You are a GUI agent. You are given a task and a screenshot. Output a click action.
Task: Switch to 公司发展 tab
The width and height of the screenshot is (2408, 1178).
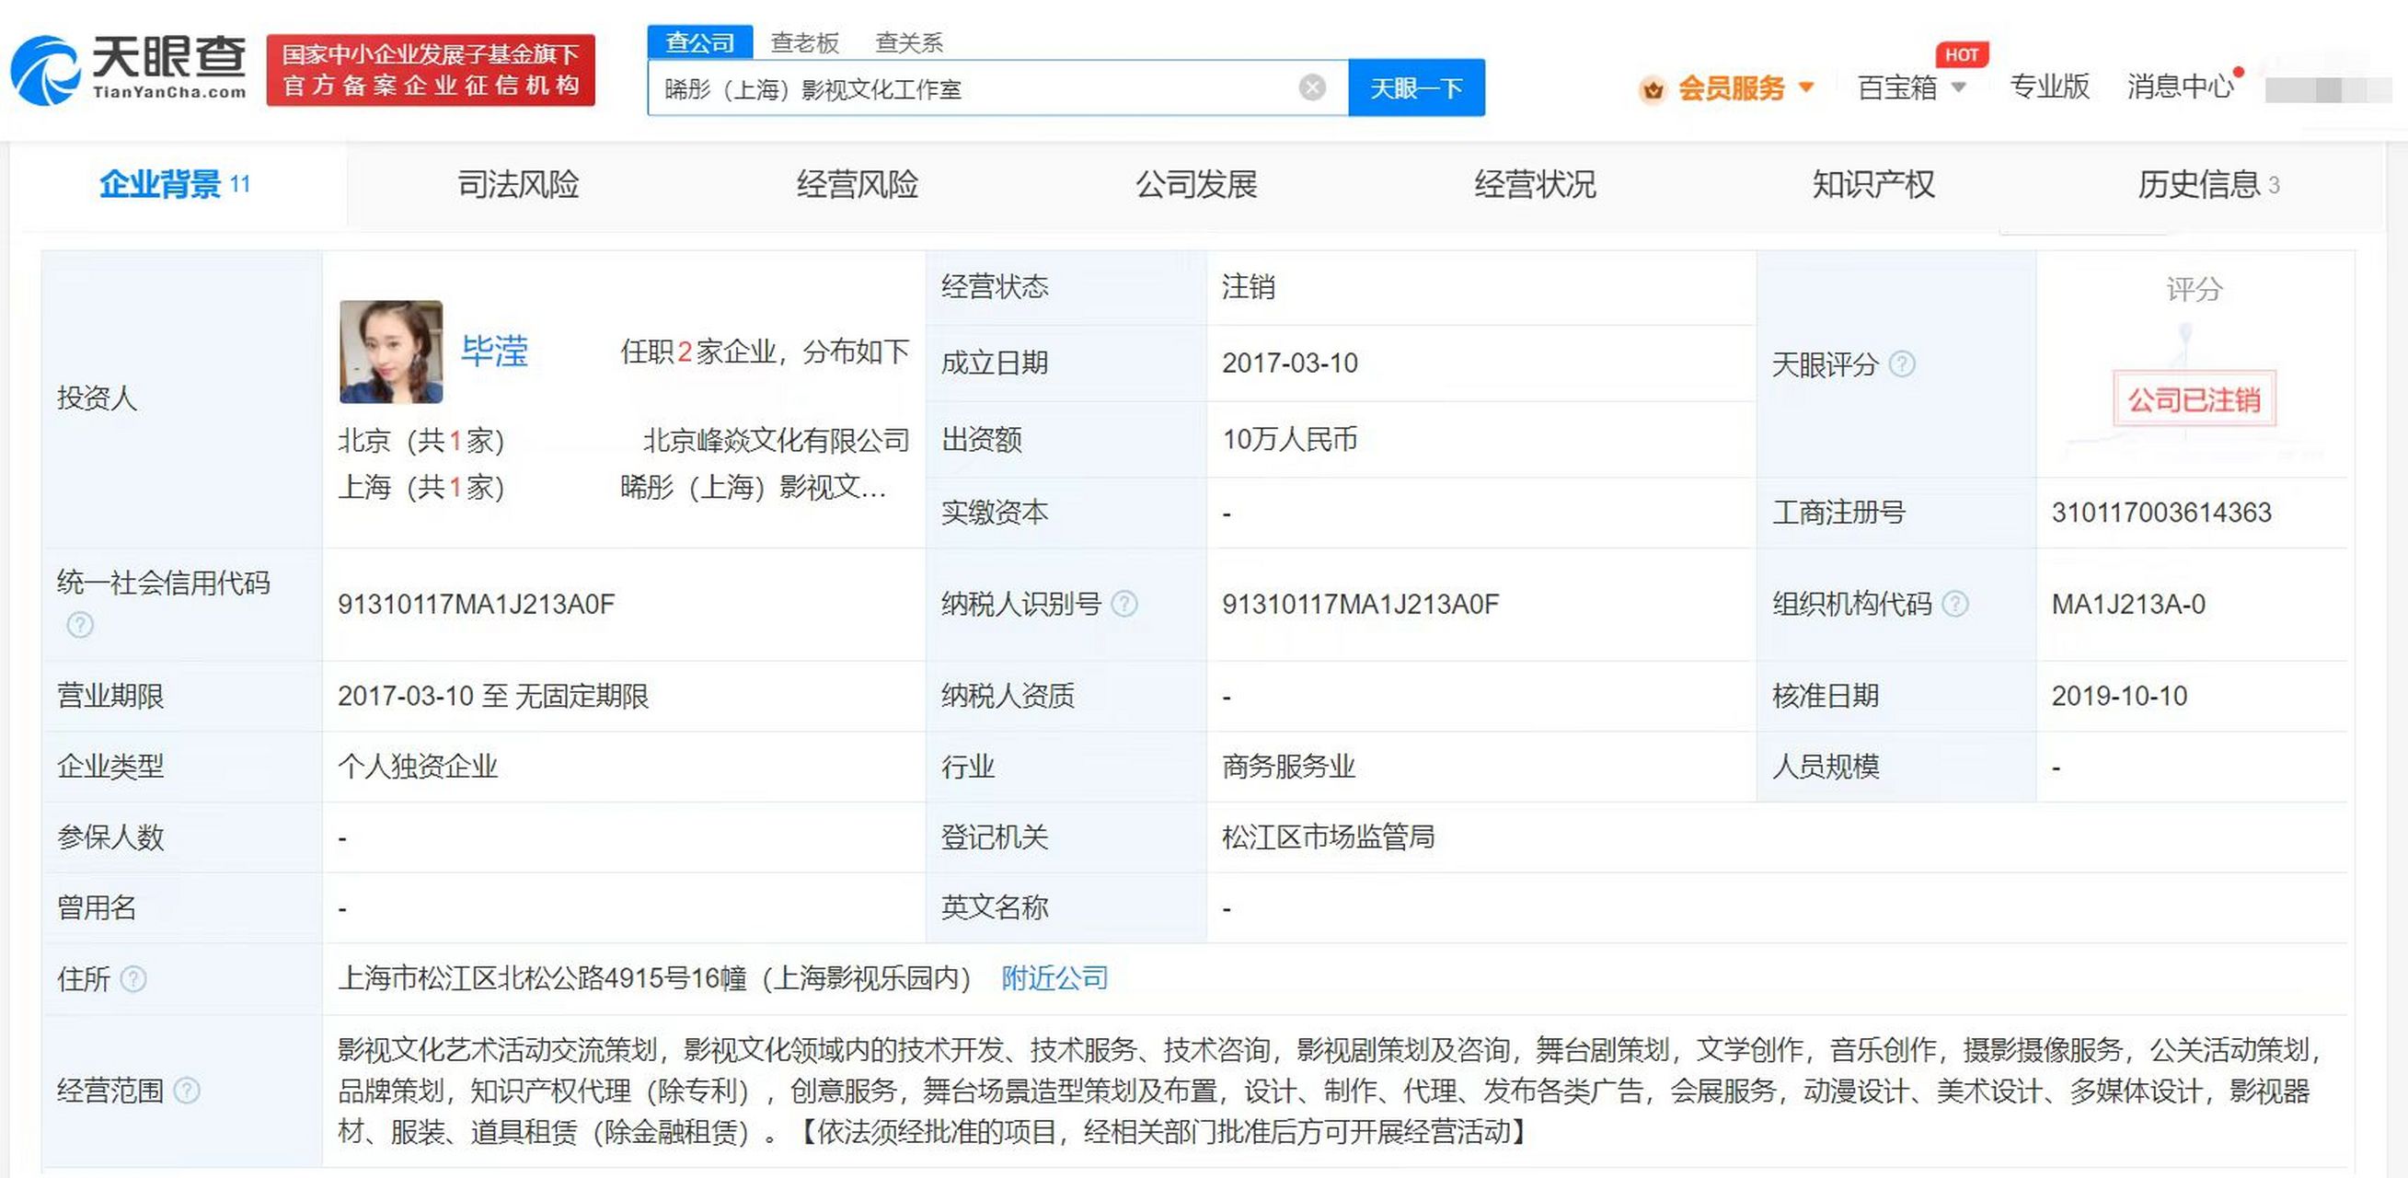pos(1195,184)
